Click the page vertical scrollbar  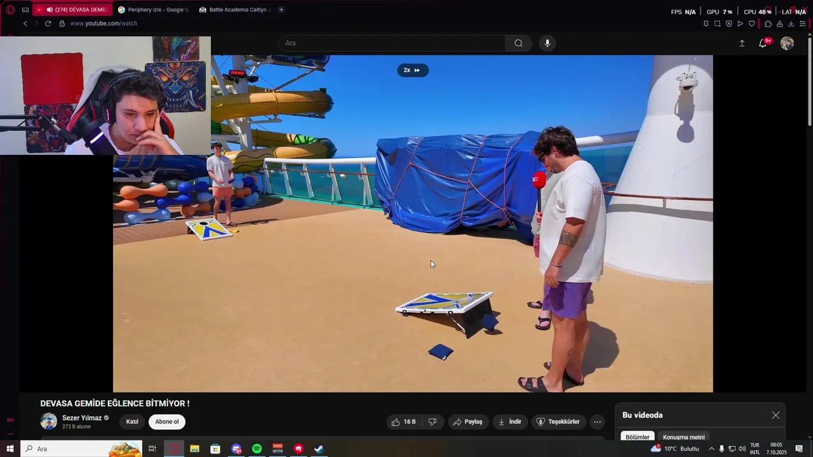pos(810,83)
